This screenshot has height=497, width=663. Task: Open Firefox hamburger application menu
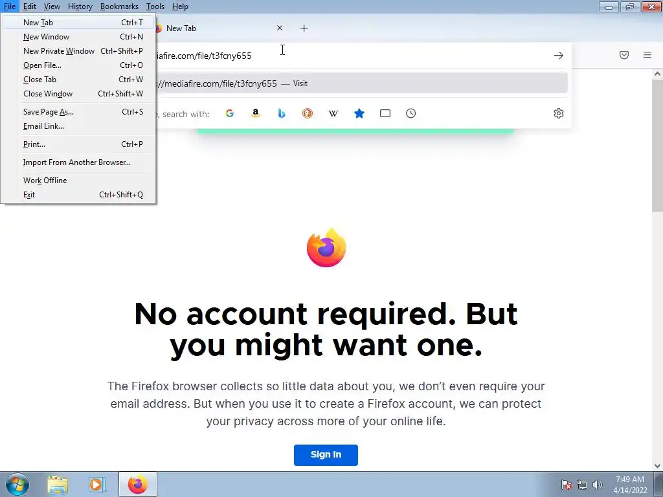[x=647, y=55]
